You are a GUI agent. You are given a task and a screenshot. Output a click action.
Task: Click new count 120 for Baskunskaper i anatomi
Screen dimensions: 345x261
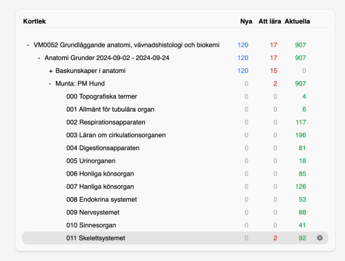coord(243,71)
